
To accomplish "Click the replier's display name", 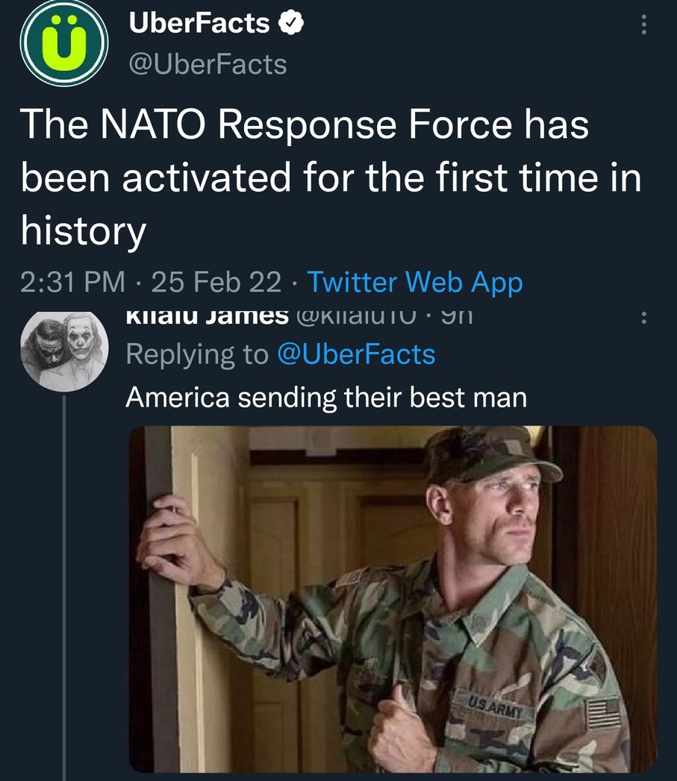I will (x=207, y=317).
